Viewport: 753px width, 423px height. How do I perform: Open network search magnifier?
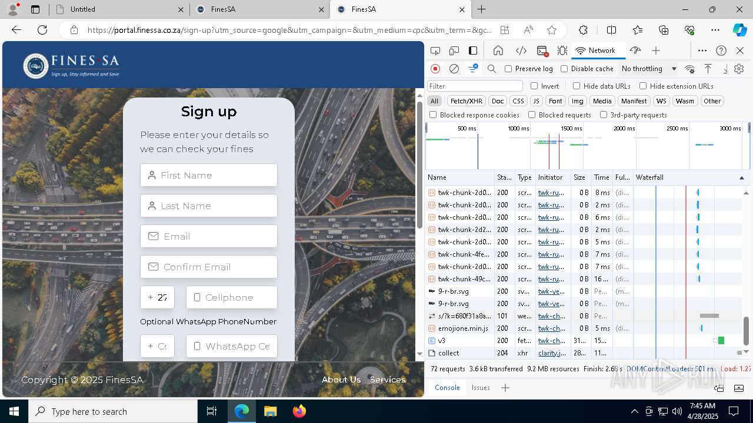[x=492, y=69]
